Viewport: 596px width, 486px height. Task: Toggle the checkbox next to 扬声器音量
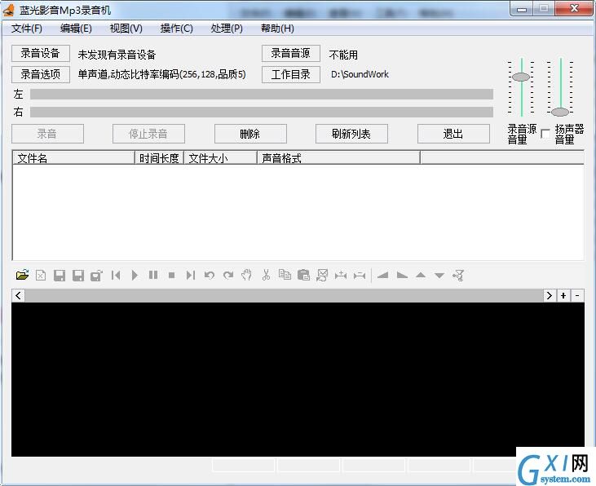[545, 134]
